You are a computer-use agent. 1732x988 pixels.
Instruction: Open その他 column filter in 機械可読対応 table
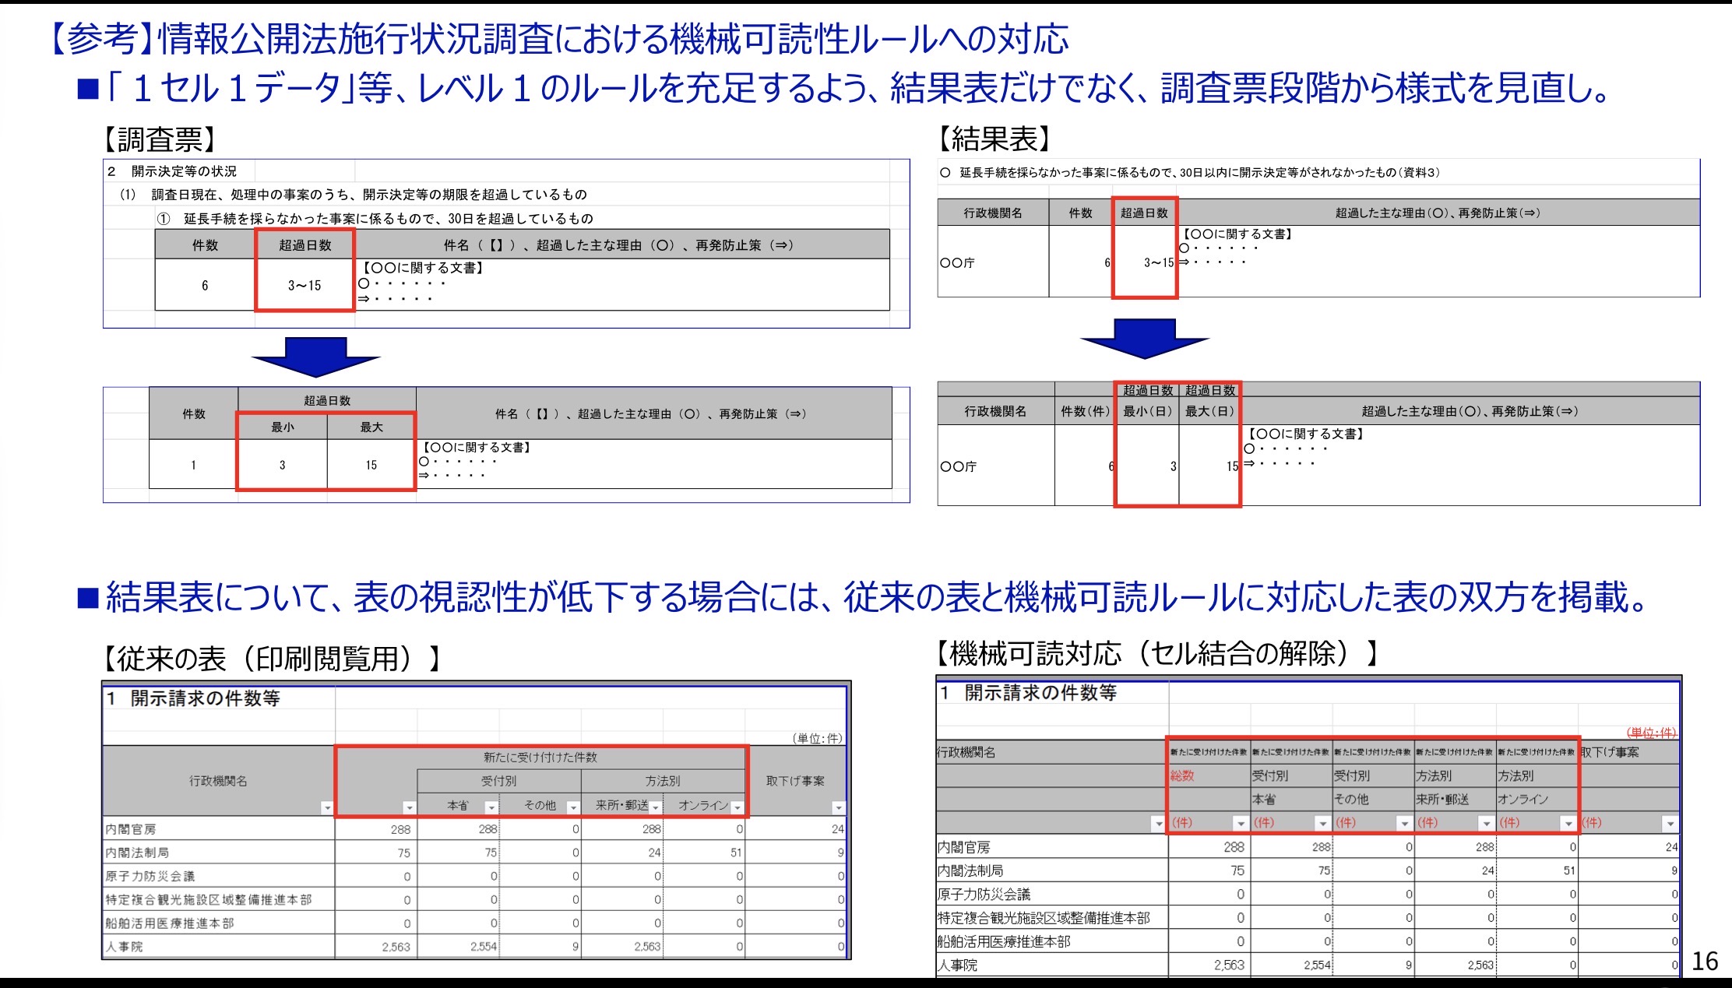pyautogui.click(x=1404, y=823)
